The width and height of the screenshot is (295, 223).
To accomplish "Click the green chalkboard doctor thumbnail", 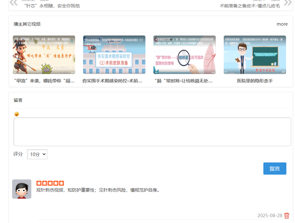I will (x=254, y=54).
